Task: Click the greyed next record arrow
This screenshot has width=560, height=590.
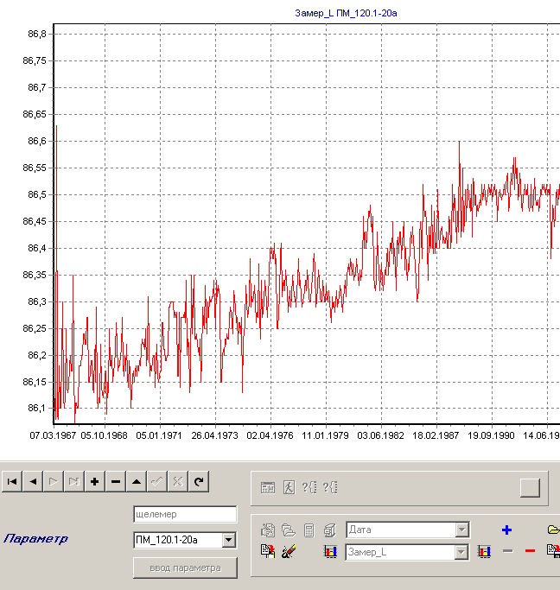Action: pyautogui.click(x=54, y=481)
